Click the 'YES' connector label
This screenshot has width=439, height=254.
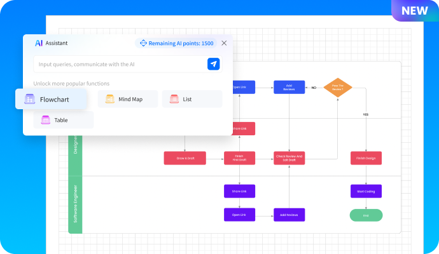(366, 114)
